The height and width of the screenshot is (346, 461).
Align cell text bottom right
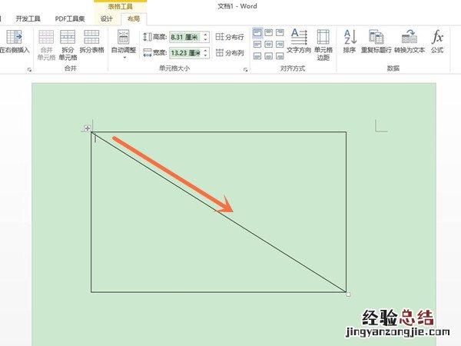280,56
